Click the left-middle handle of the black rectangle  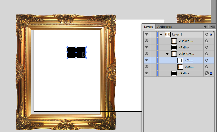67,52
